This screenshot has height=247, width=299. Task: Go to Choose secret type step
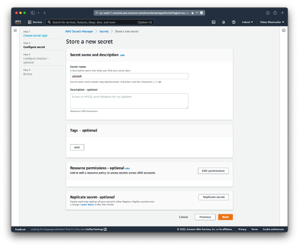[35, 35]
